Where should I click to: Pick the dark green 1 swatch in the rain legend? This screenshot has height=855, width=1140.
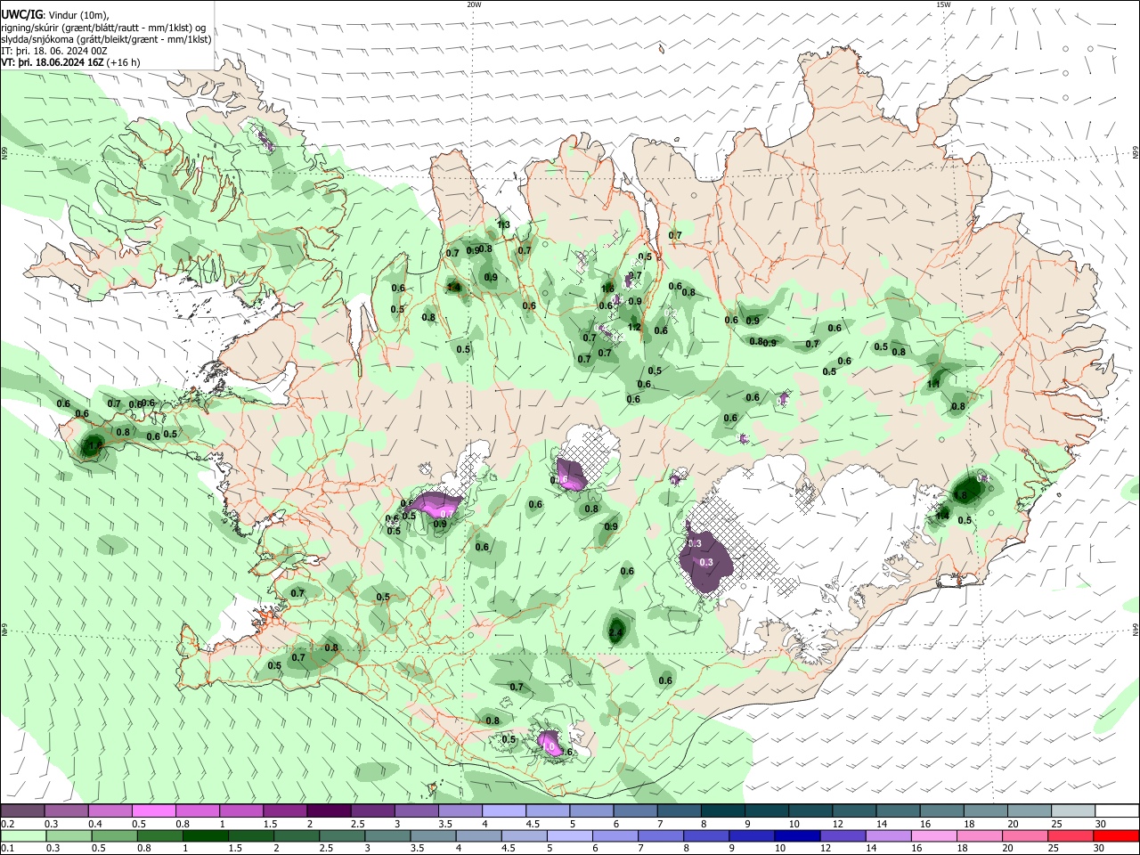click(x=205, y=835)
